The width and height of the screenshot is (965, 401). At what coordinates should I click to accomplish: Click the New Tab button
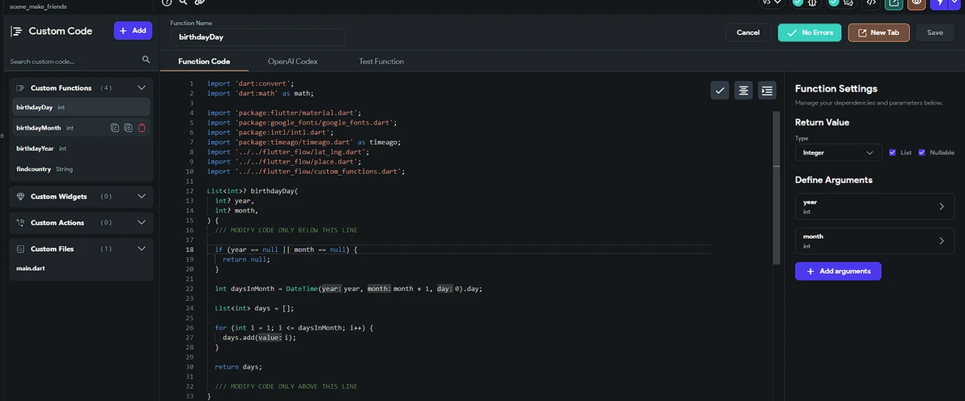coord(878,32)
